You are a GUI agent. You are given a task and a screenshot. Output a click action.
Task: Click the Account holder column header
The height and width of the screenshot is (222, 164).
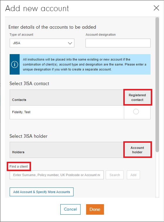(x=137, y=150)
